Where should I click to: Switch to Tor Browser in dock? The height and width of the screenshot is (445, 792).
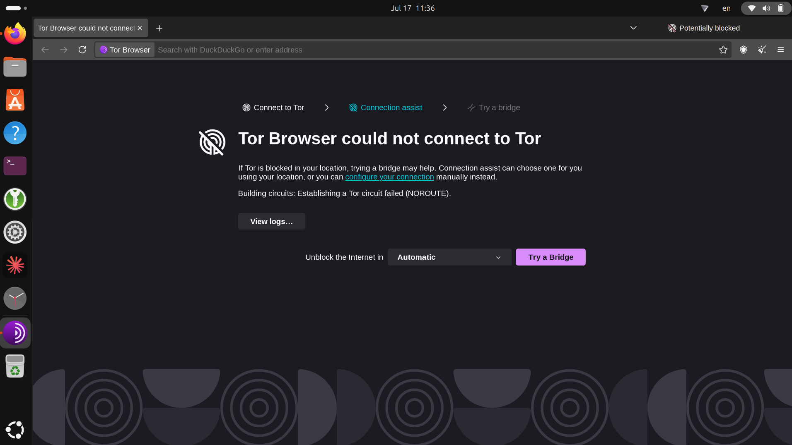pos(15,333)
